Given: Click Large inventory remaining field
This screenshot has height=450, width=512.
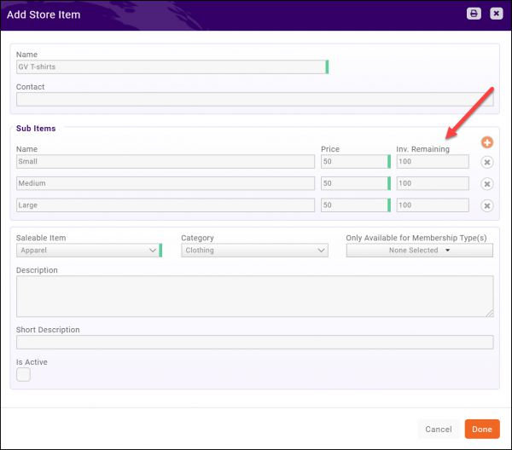Looking at the screenshot, I should click(432, 205).
